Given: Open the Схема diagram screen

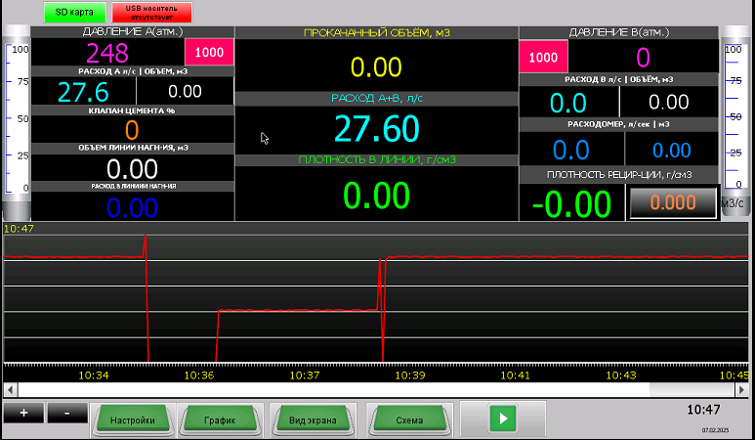Looking at the screenshot, I should coord(409,420).
